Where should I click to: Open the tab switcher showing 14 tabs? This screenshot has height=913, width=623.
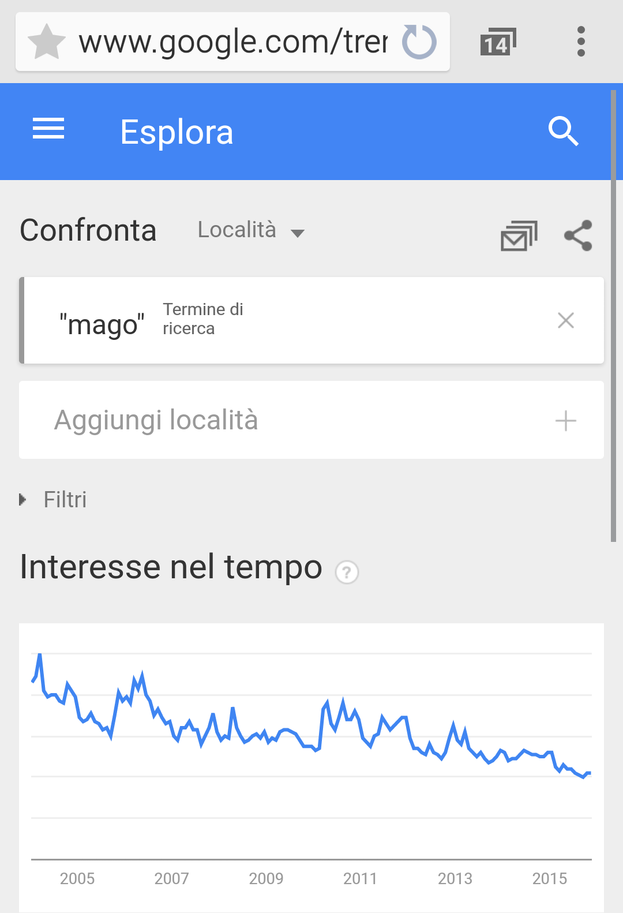pos(498,42)
